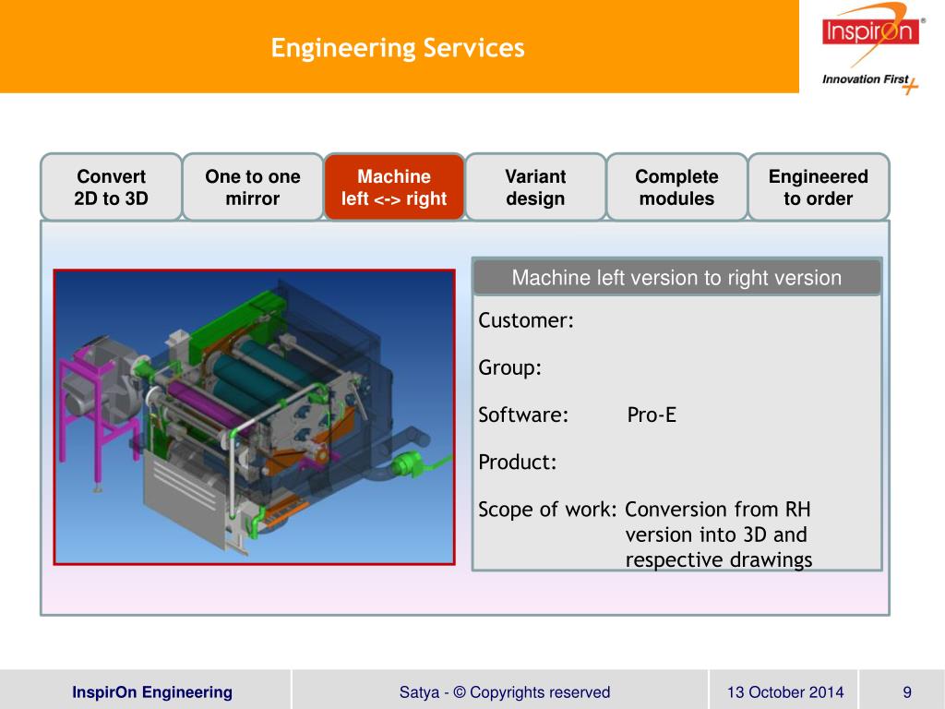Click the Customer field label
Viewport: 945px width, 709px height.
pos(526,321)
